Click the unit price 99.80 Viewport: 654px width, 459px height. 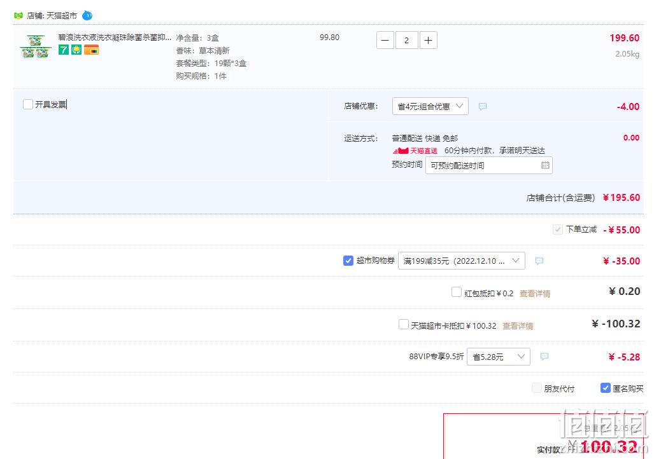329,38
